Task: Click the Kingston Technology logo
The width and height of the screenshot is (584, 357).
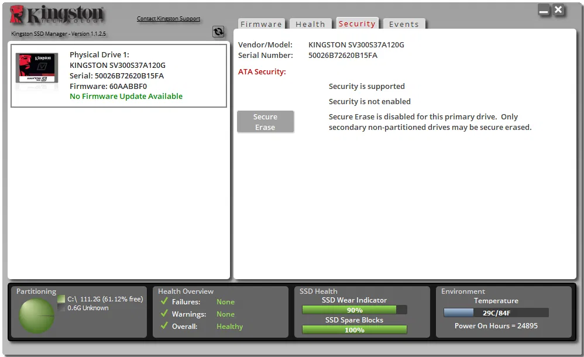Action: click(x=57, y=15)
